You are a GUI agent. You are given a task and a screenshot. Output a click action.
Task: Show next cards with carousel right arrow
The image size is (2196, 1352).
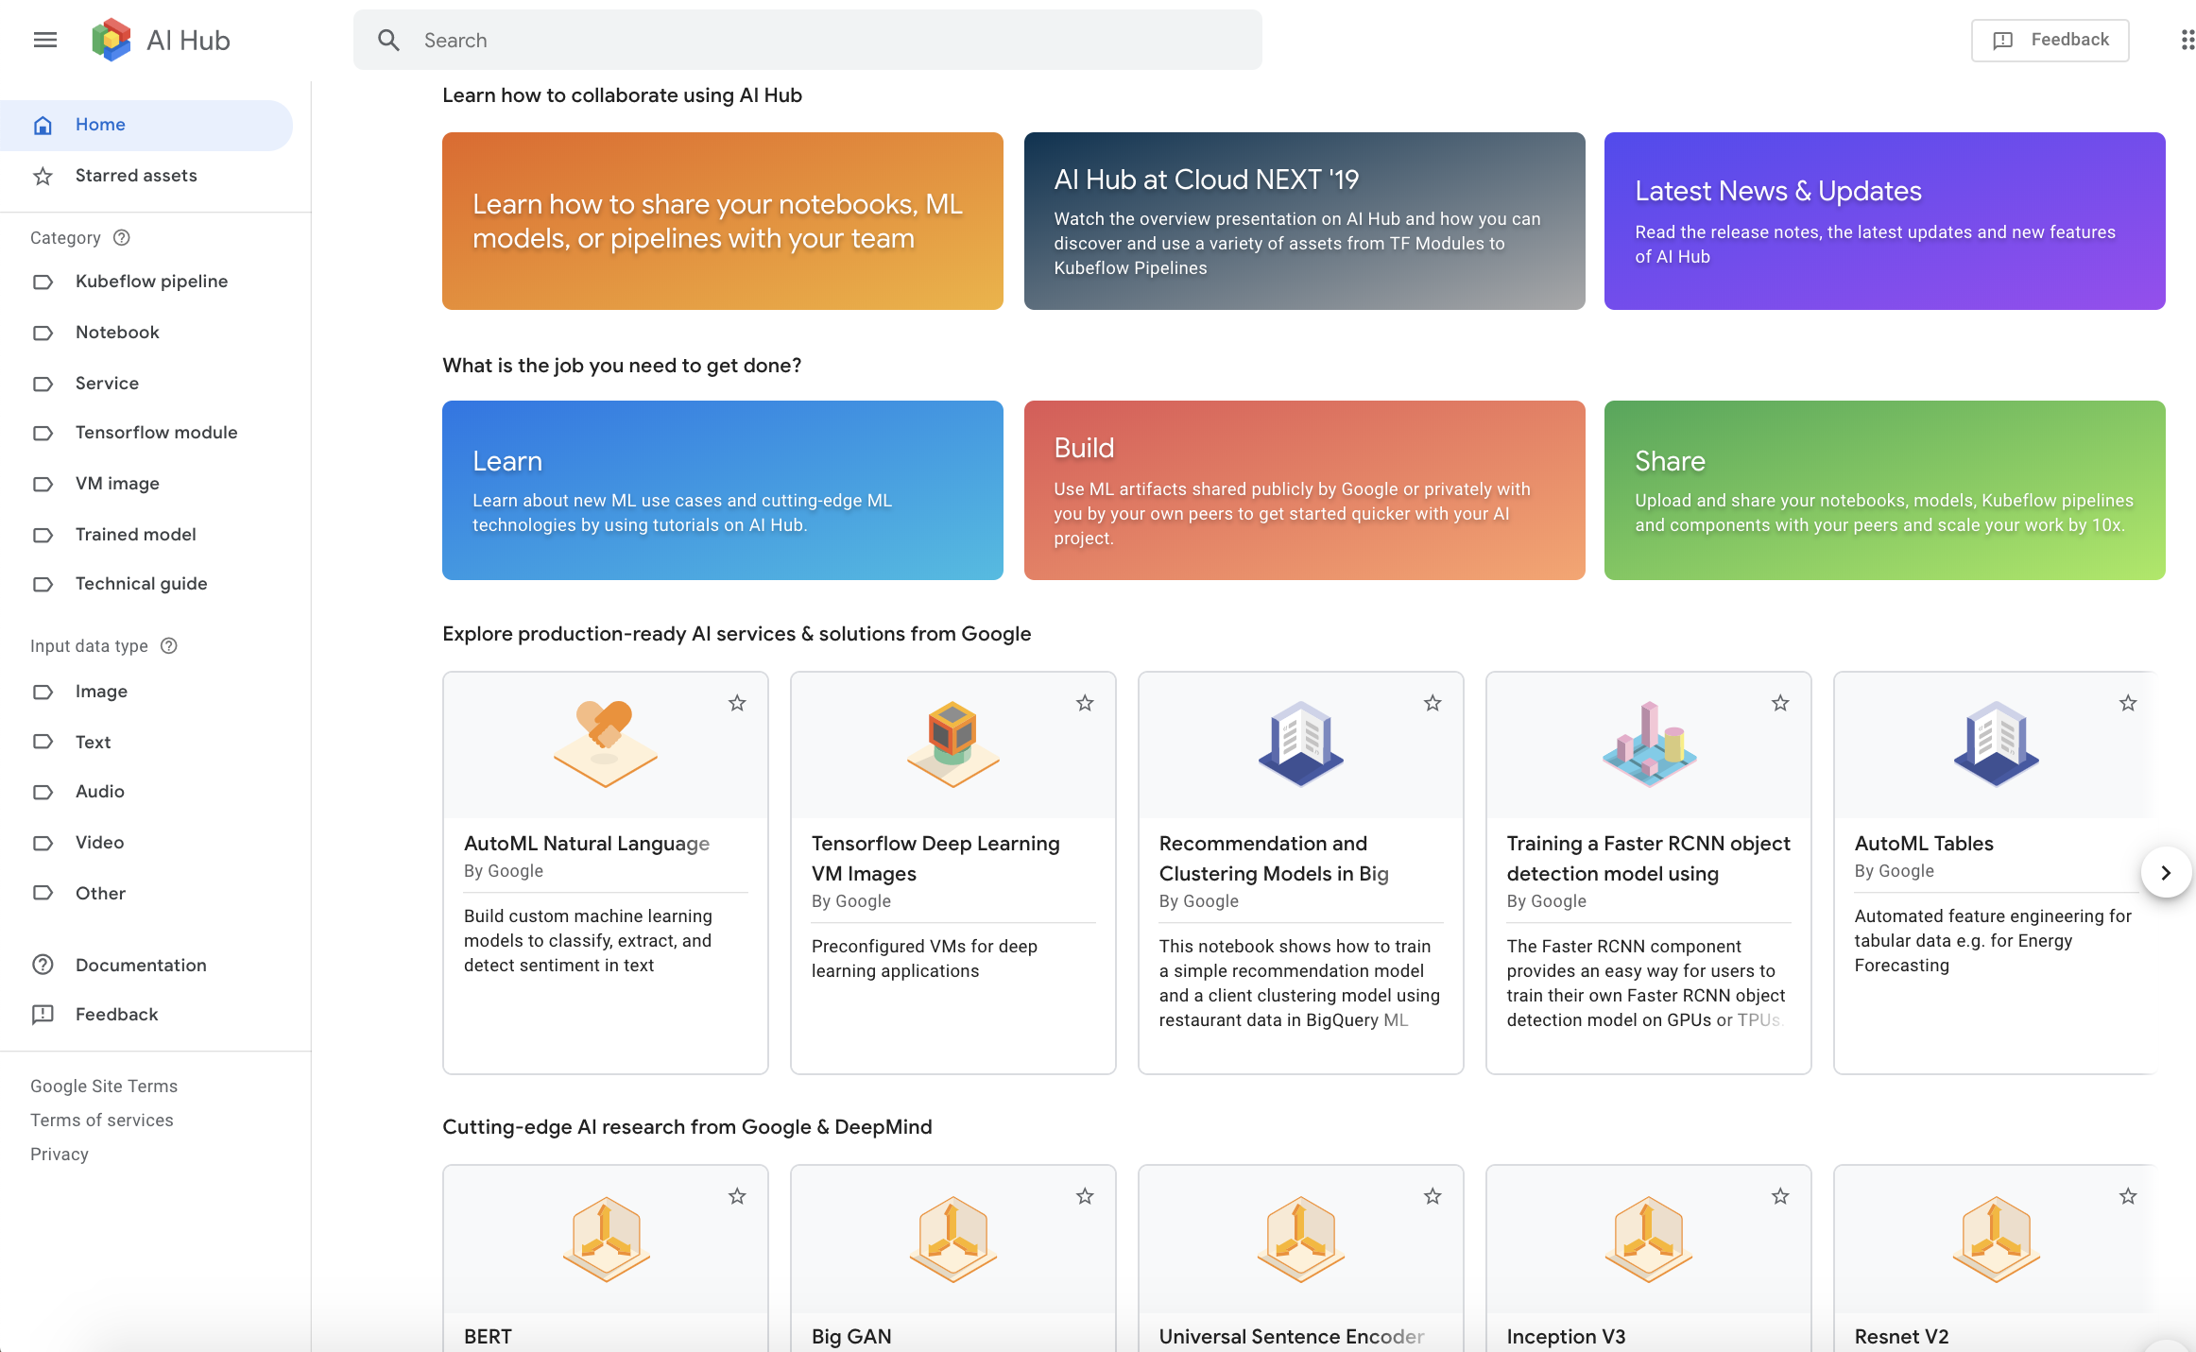point(2166,872)
